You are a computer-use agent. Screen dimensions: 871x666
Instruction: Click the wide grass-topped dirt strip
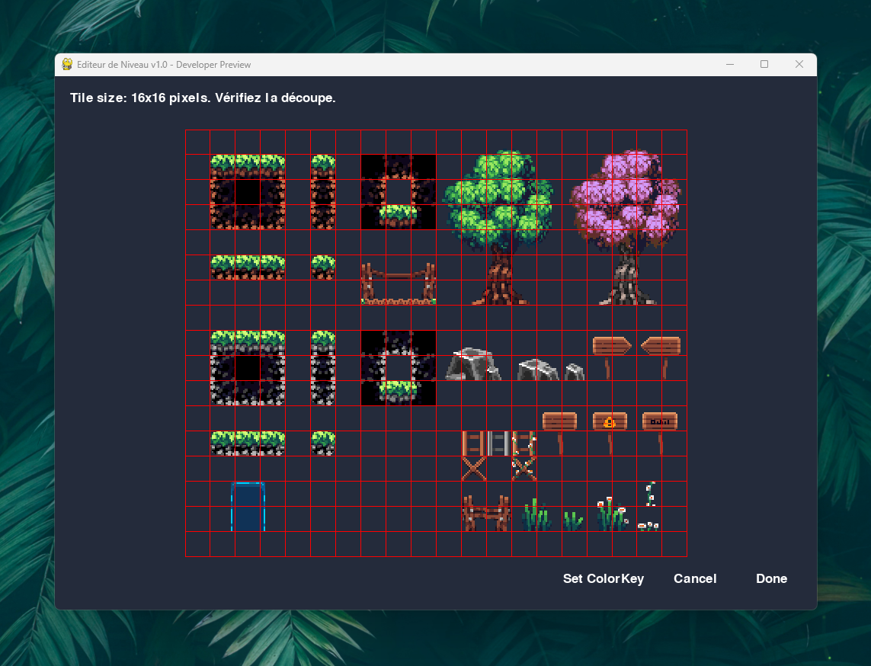pyautogui.click(x=248, y=267)
